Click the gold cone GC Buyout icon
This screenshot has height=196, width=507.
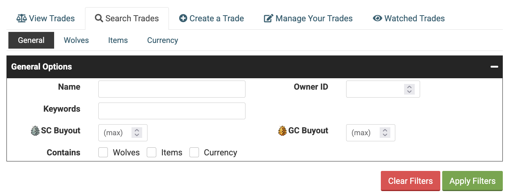(282, 131)
